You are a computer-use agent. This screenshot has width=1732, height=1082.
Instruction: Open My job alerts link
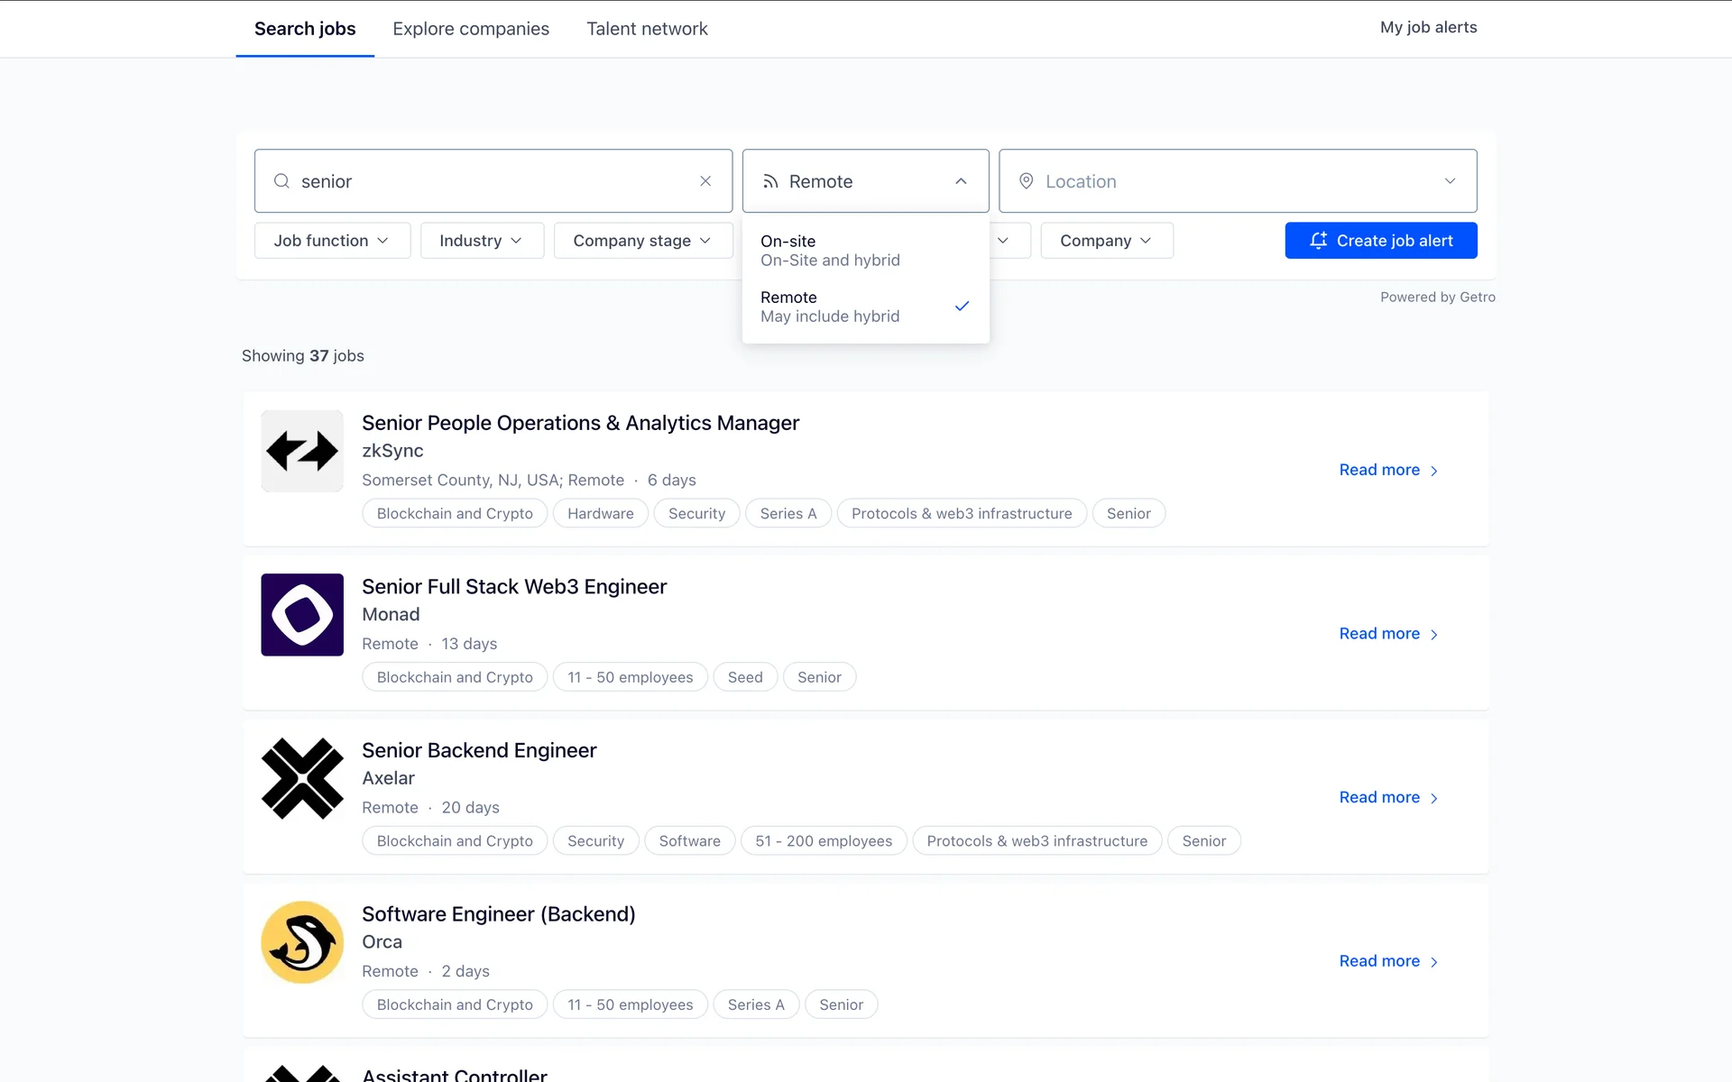[x=1428, y=27]
